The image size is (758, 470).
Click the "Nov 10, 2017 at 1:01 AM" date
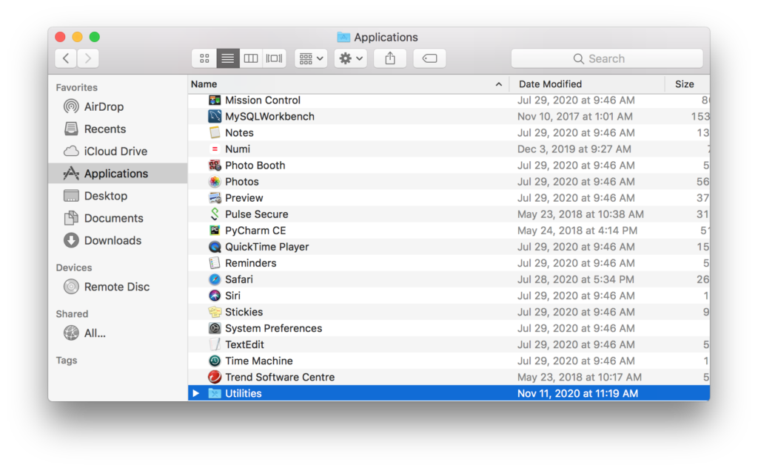click(x=574, y=116)
